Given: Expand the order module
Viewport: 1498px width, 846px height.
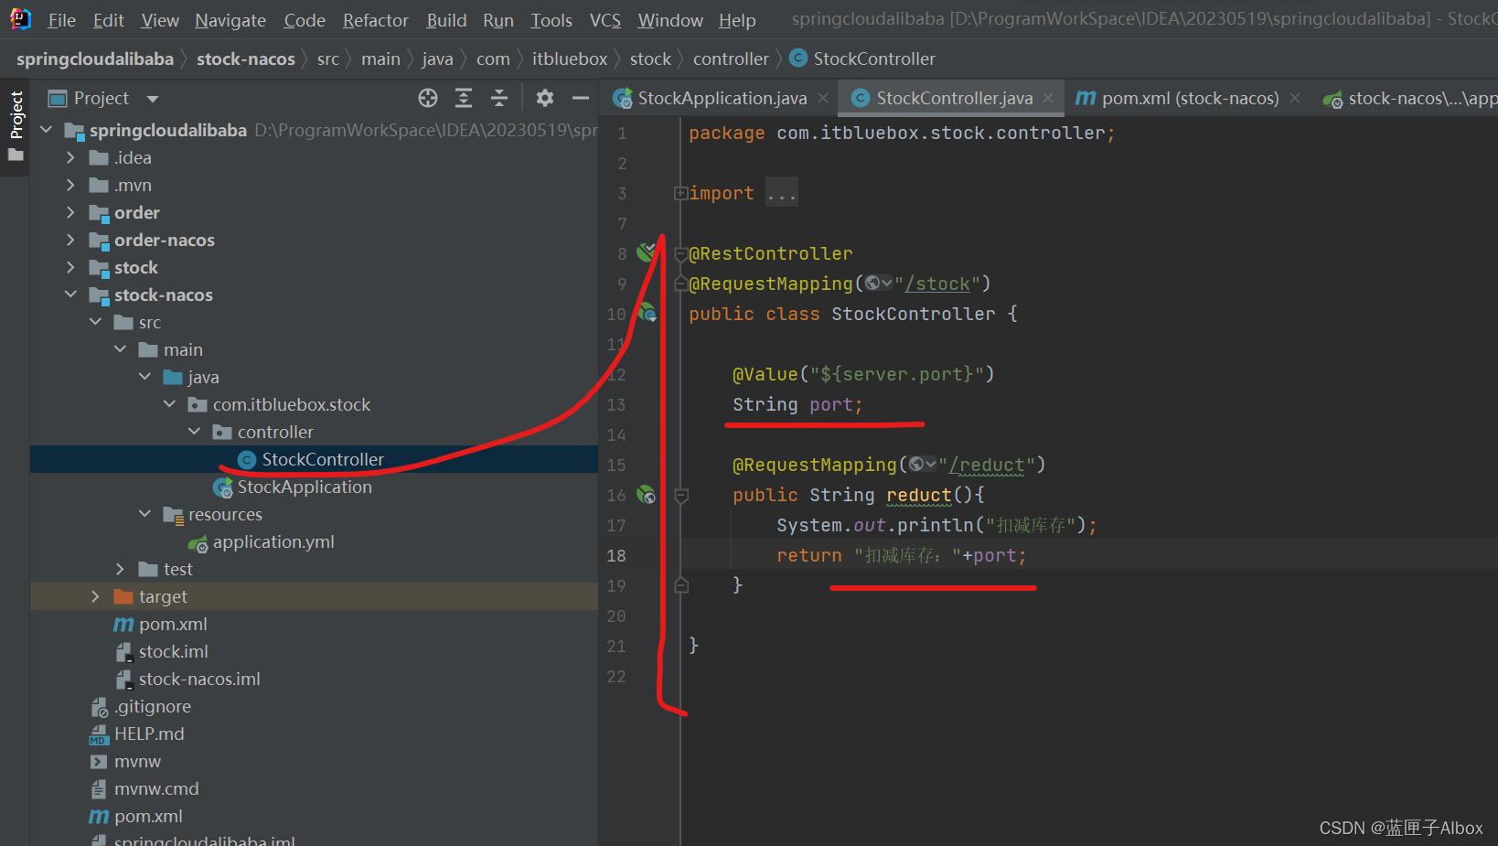Looking at the screenshot, I should tap(71, 212).
